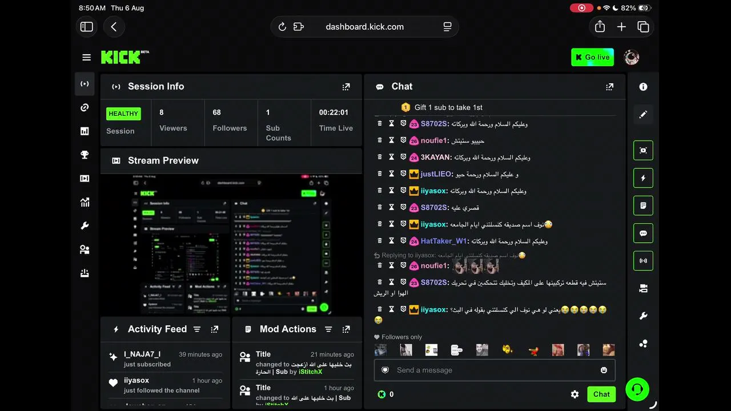The image size is (731, 411).
Task: Open the Mod Actions filter menu
Action: click(x=328, y=329)
